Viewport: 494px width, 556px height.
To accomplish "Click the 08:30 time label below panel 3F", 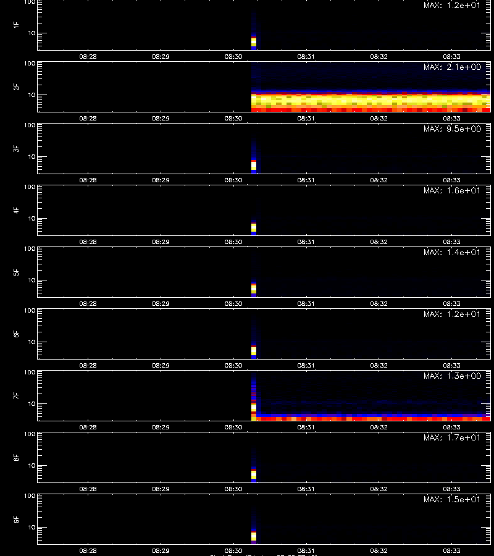I will [233, 180].
